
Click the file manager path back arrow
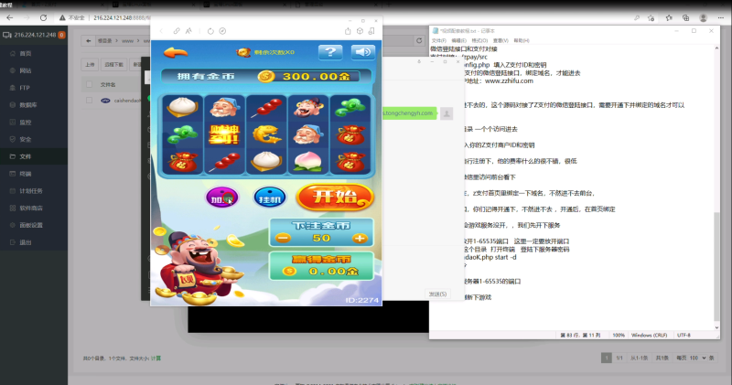88,40
